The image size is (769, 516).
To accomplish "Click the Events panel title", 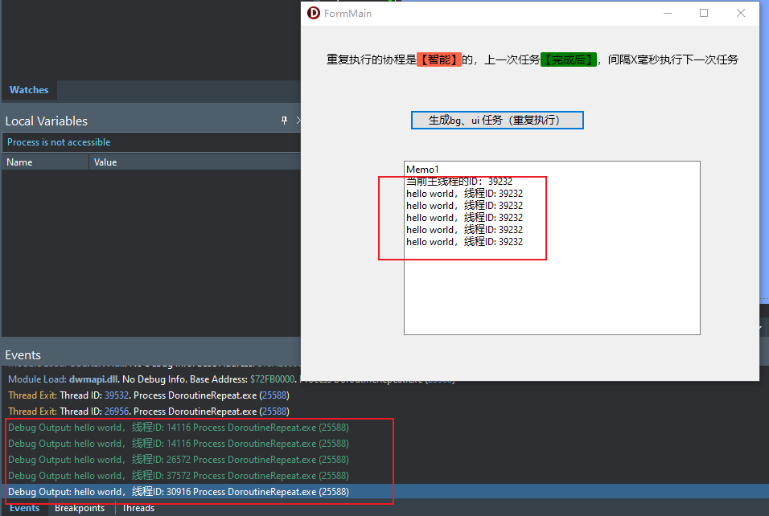I will [23, 354].
